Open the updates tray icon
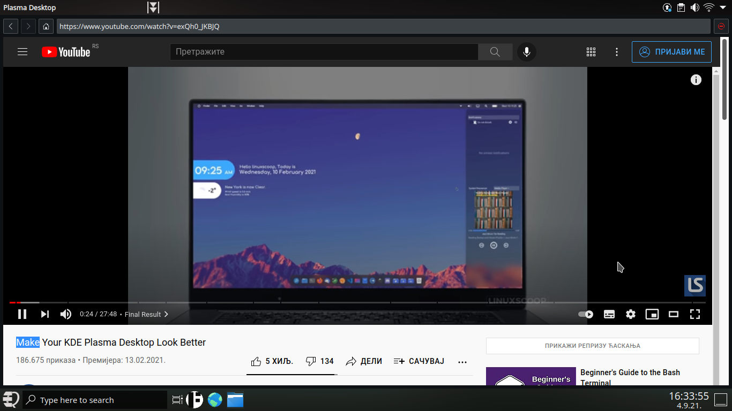 667,7
